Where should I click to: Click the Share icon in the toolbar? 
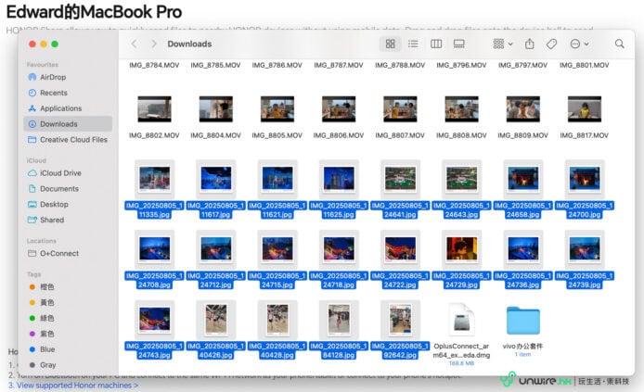[530, 44]
